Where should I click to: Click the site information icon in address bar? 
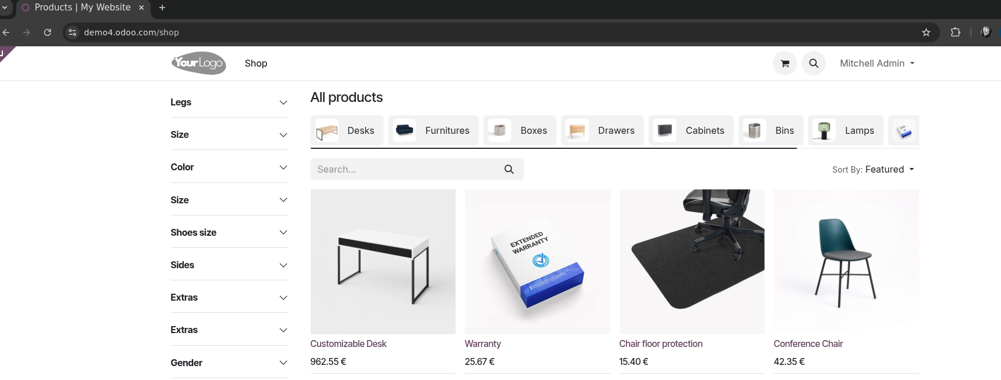pos(72,32)
